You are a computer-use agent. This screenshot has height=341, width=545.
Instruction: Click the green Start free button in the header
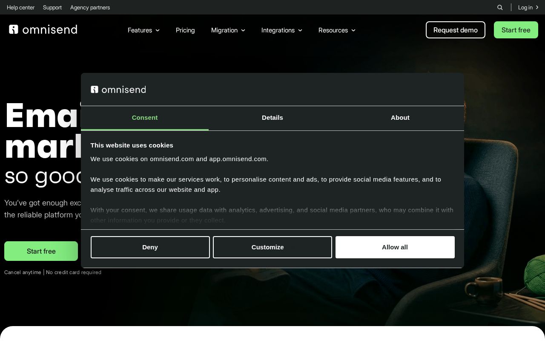pos(516,30)
